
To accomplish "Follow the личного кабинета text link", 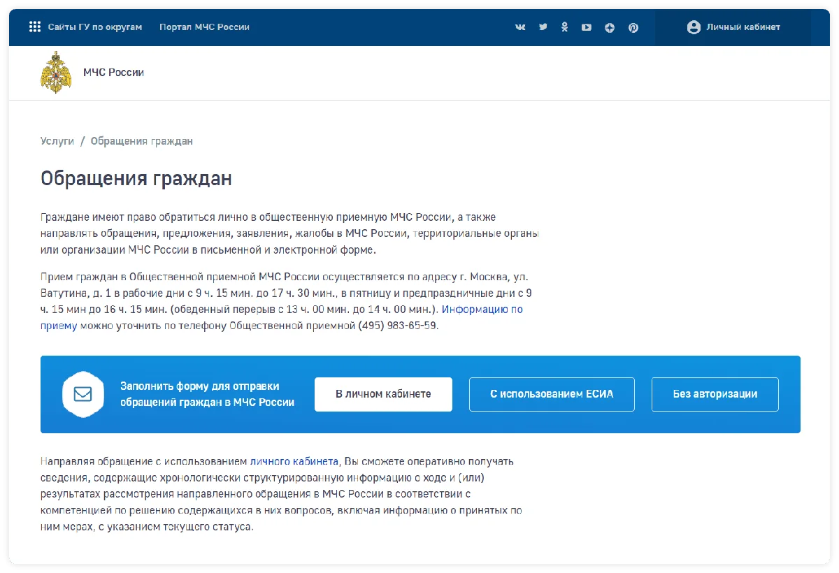I will point(294,461).
